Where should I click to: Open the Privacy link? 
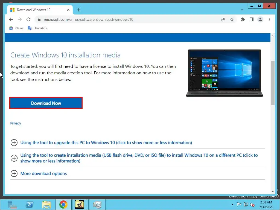click(x=16, y=123)
